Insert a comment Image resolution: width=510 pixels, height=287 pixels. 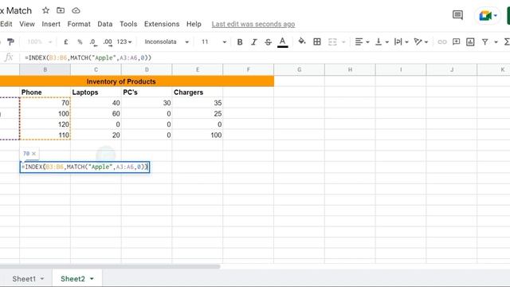click(456, 41)
